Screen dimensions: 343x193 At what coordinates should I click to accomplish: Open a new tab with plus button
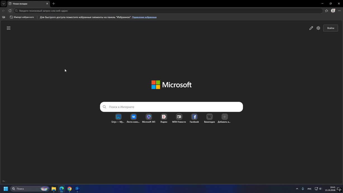coord(54,4)
